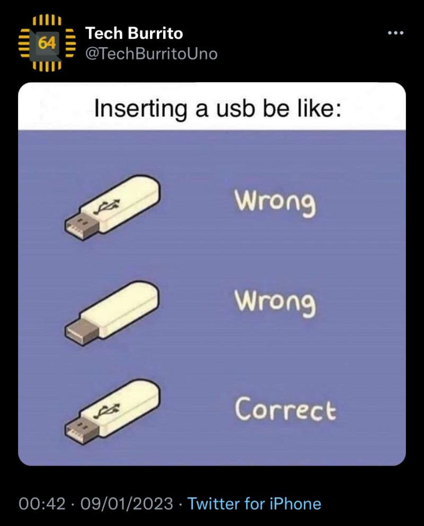Click the Twitter for iPhone source link
The image size is (424, 526).
coord(254,504)
